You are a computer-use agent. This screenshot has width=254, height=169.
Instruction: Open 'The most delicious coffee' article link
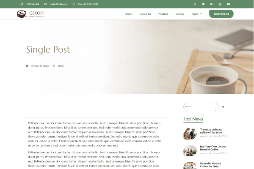click(x=211, y=131)
